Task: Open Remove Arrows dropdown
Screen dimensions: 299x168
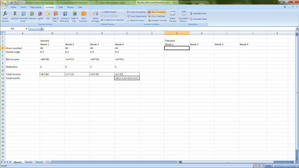Action: click(x=146, y=21)
